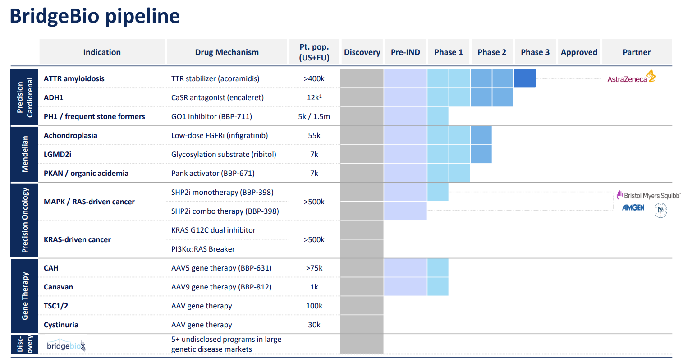Click the BridgeBio pipeline title

tap(95, 16)
